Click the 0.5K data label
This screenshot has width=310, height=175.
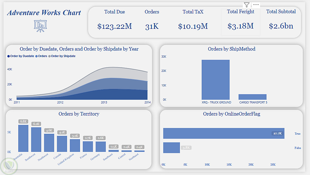pos(114,147)
